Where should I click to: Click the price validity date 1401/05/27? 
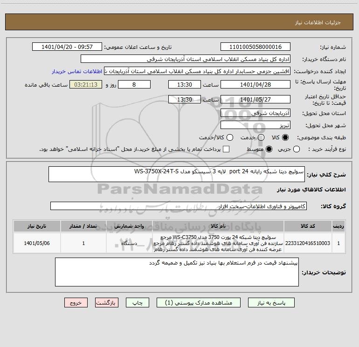click(x=255, y=99)
